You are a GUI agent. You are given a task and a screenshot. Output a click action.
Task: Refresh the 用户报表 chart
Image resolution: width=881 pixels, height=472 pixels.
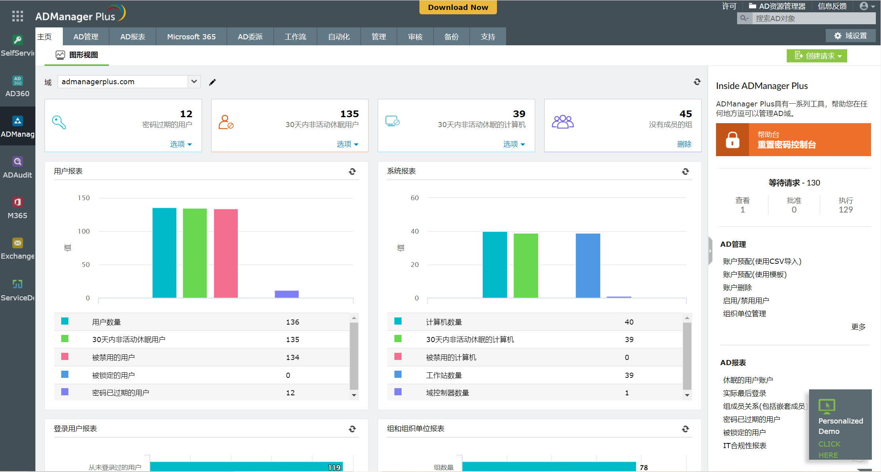352,171
